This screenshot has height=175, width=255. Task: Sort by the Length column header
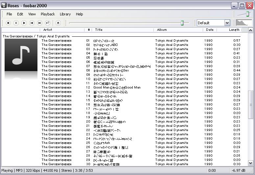click(x=234, y=30)
